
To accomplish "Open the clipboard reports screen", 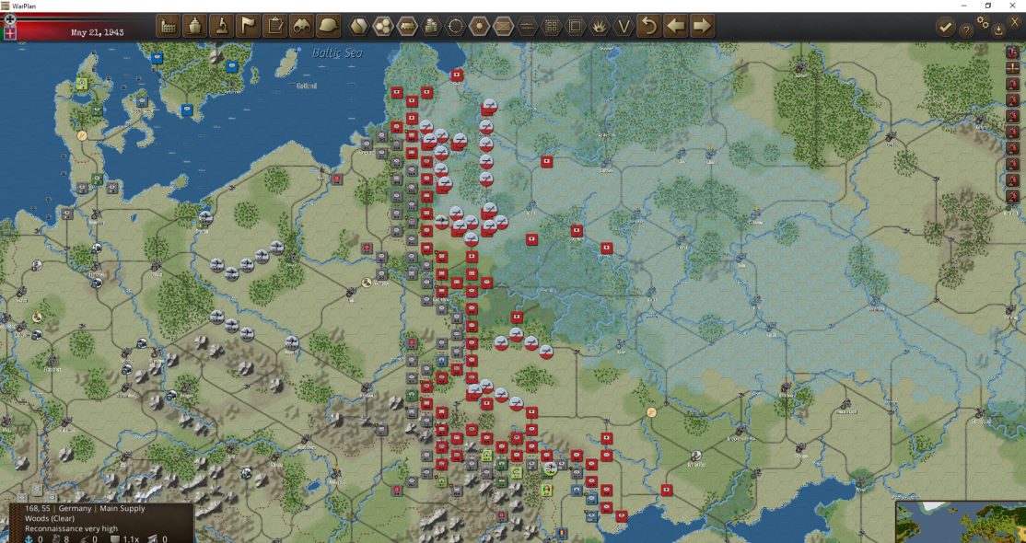I will click(x=275, y=26).
